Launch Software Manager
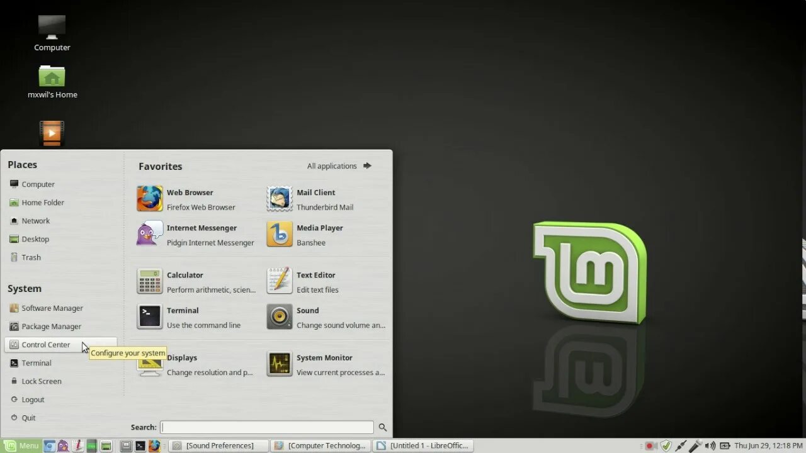The height and width of the screenshot is (453, 806). (x=61, y=308)
